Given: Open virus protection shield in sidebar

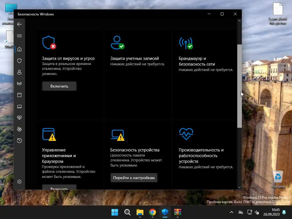Looking at the screenshot, I should [19, 61].
